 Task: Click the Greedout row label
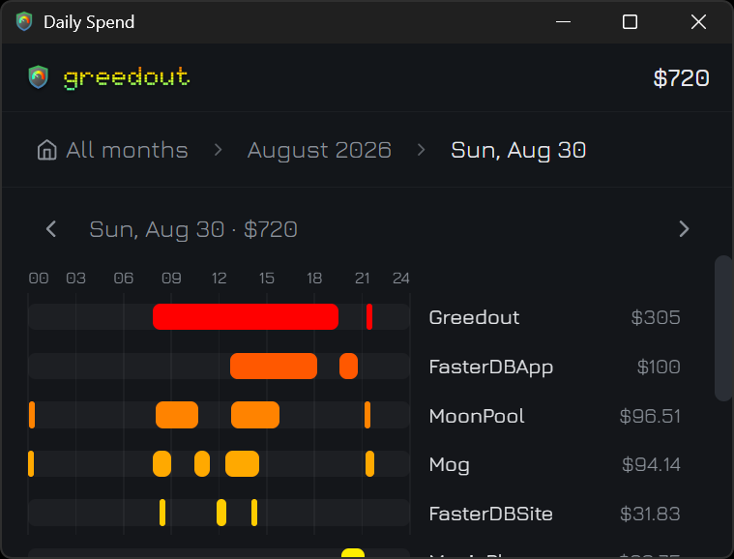(x=474, y=317)
